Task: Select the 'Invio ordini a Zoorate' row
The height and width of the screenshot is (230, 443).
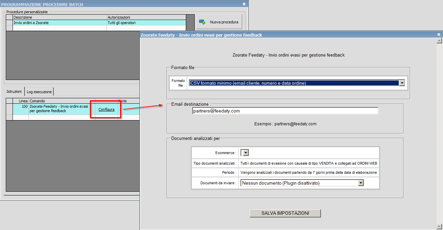Action: click(96, 23)
